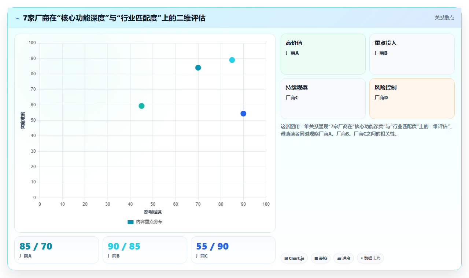The width and height of the screenshot is (469, 278).
Task: Click the 85 / 70 value for 厂商A
Action: [x=36, y=247]
